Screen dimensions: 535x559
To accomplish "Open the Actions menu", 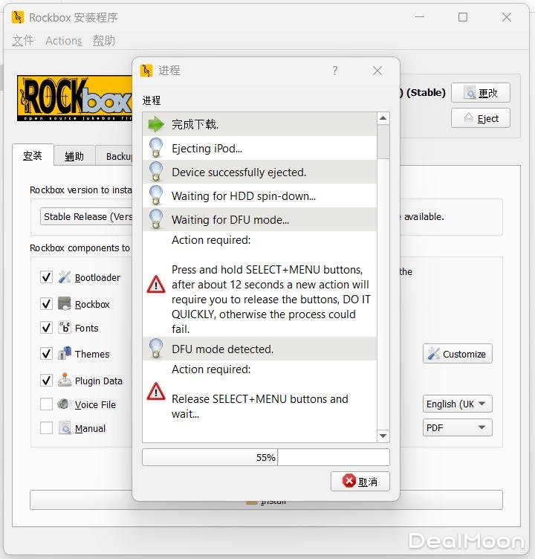I will (63, 41).
